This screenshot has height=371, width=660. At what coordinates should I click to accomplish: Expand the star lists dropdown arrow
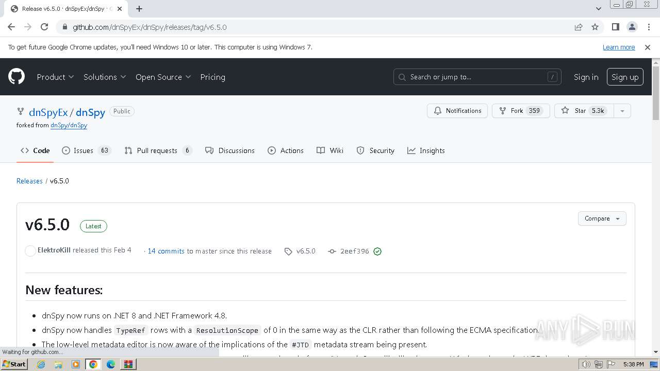(x=622, y=111)
